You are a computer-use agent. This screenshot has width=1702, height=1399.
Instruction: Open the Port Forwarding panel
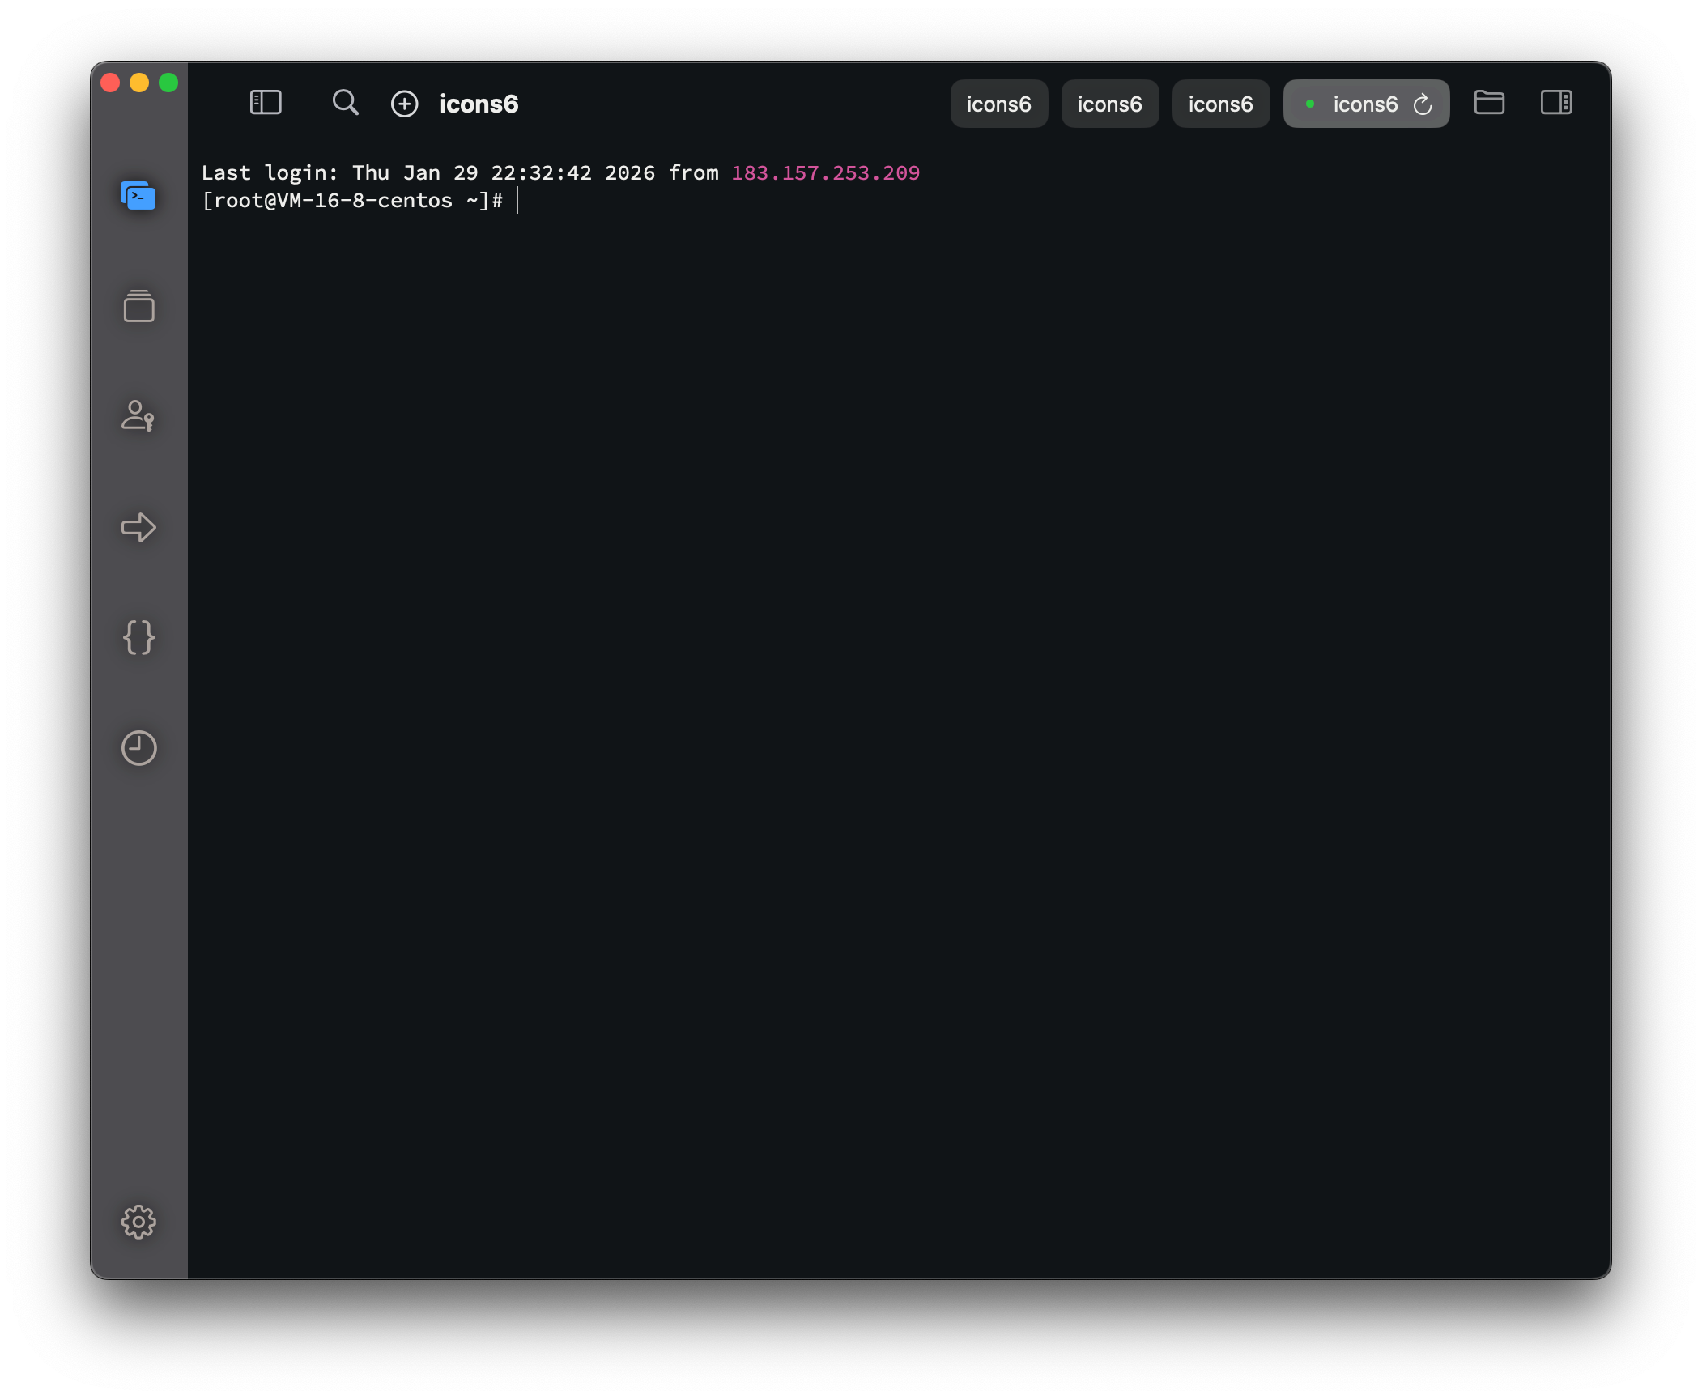[138, 527]
